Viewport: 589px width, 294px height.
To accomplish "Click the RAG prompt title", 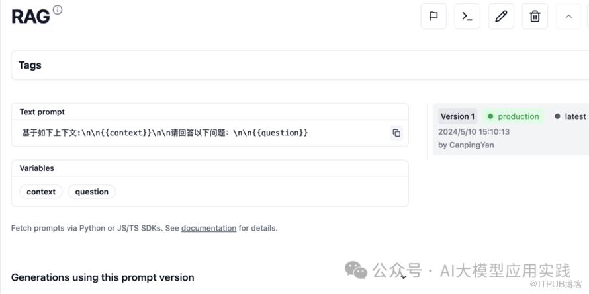I will click(x=30, y=17).
